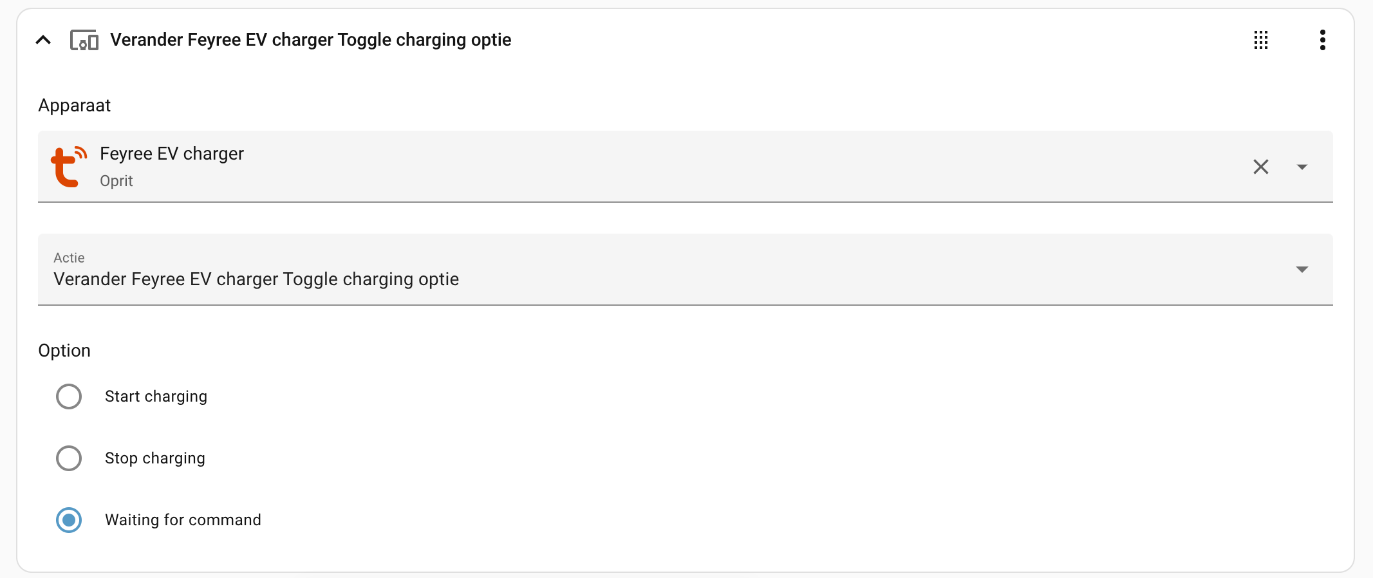
Task: Click the drag handle grid icon
Action: pyautogui.click(x=1261, y=40)
